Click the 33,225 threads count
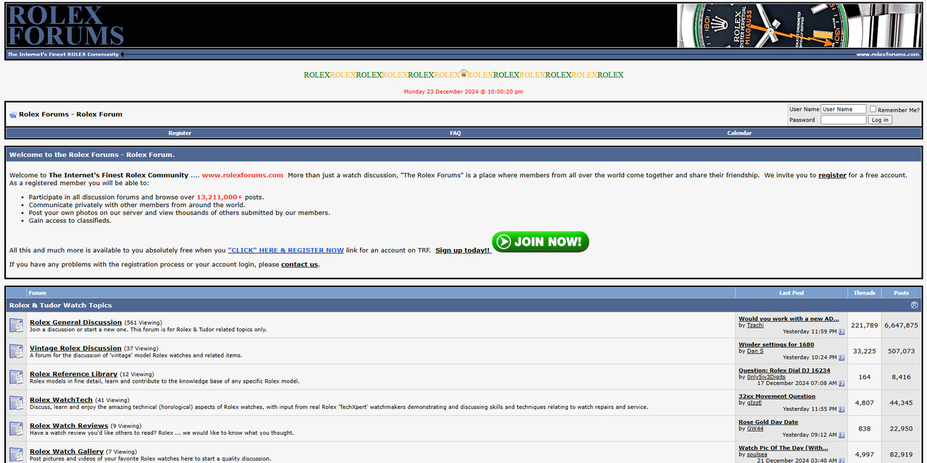Image resolution: width=927 pixels, height=463 pixels. point(865,352)
